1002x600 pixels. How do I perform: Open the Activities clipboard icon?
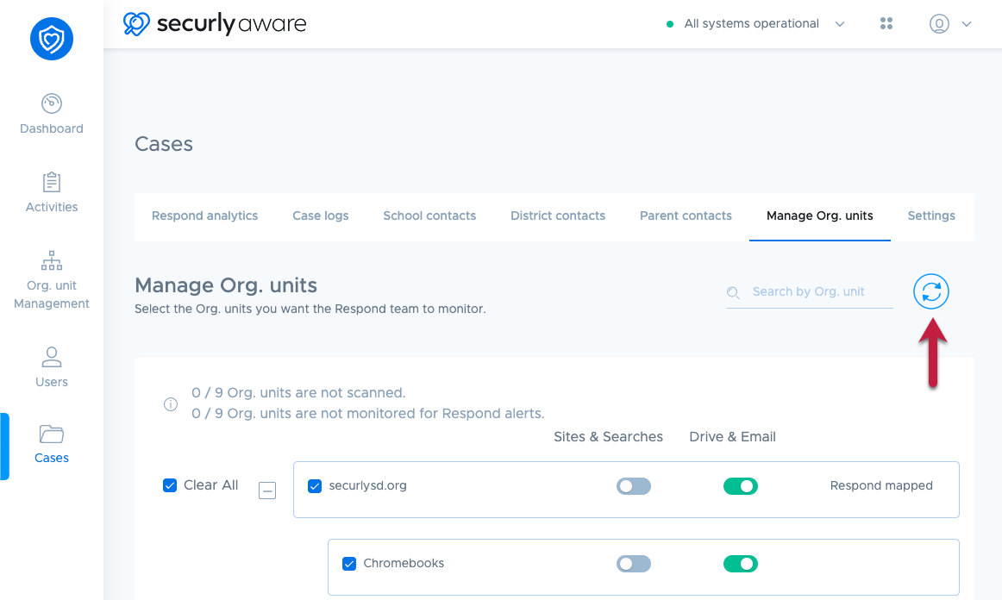click(52, 182)
